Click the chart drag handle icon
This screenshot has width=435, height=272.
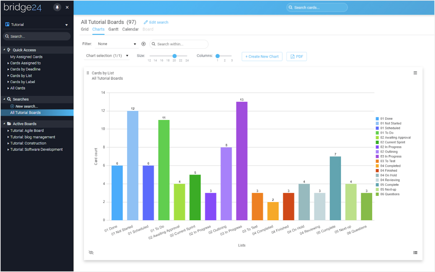coord(88,73)
